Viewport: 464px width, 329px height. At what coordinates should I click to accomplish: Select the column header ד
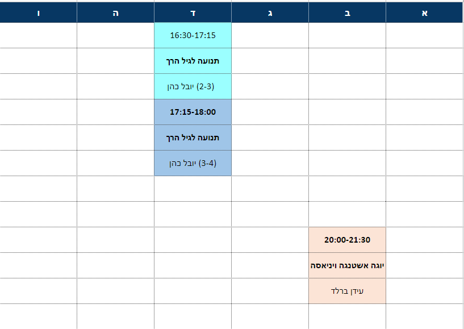(x=193, y=13)
